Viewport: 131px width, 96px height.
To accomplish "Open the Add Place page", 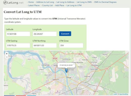I will tap(60, 6).
